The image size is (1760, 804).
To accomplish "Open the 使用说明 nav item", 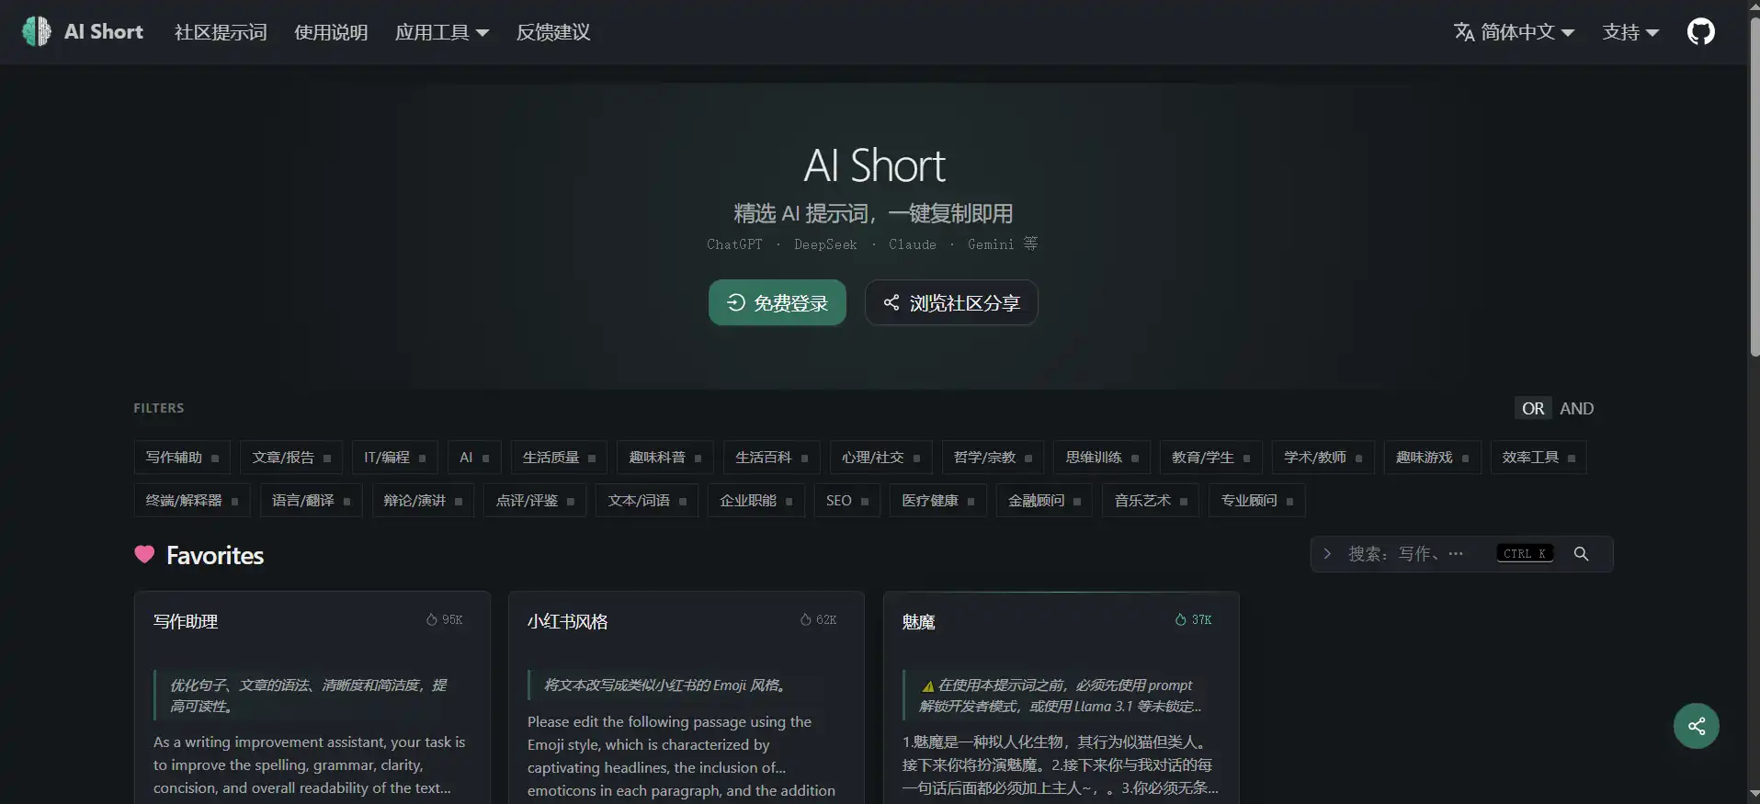I will pyautogui.click(x=331, y=32).
